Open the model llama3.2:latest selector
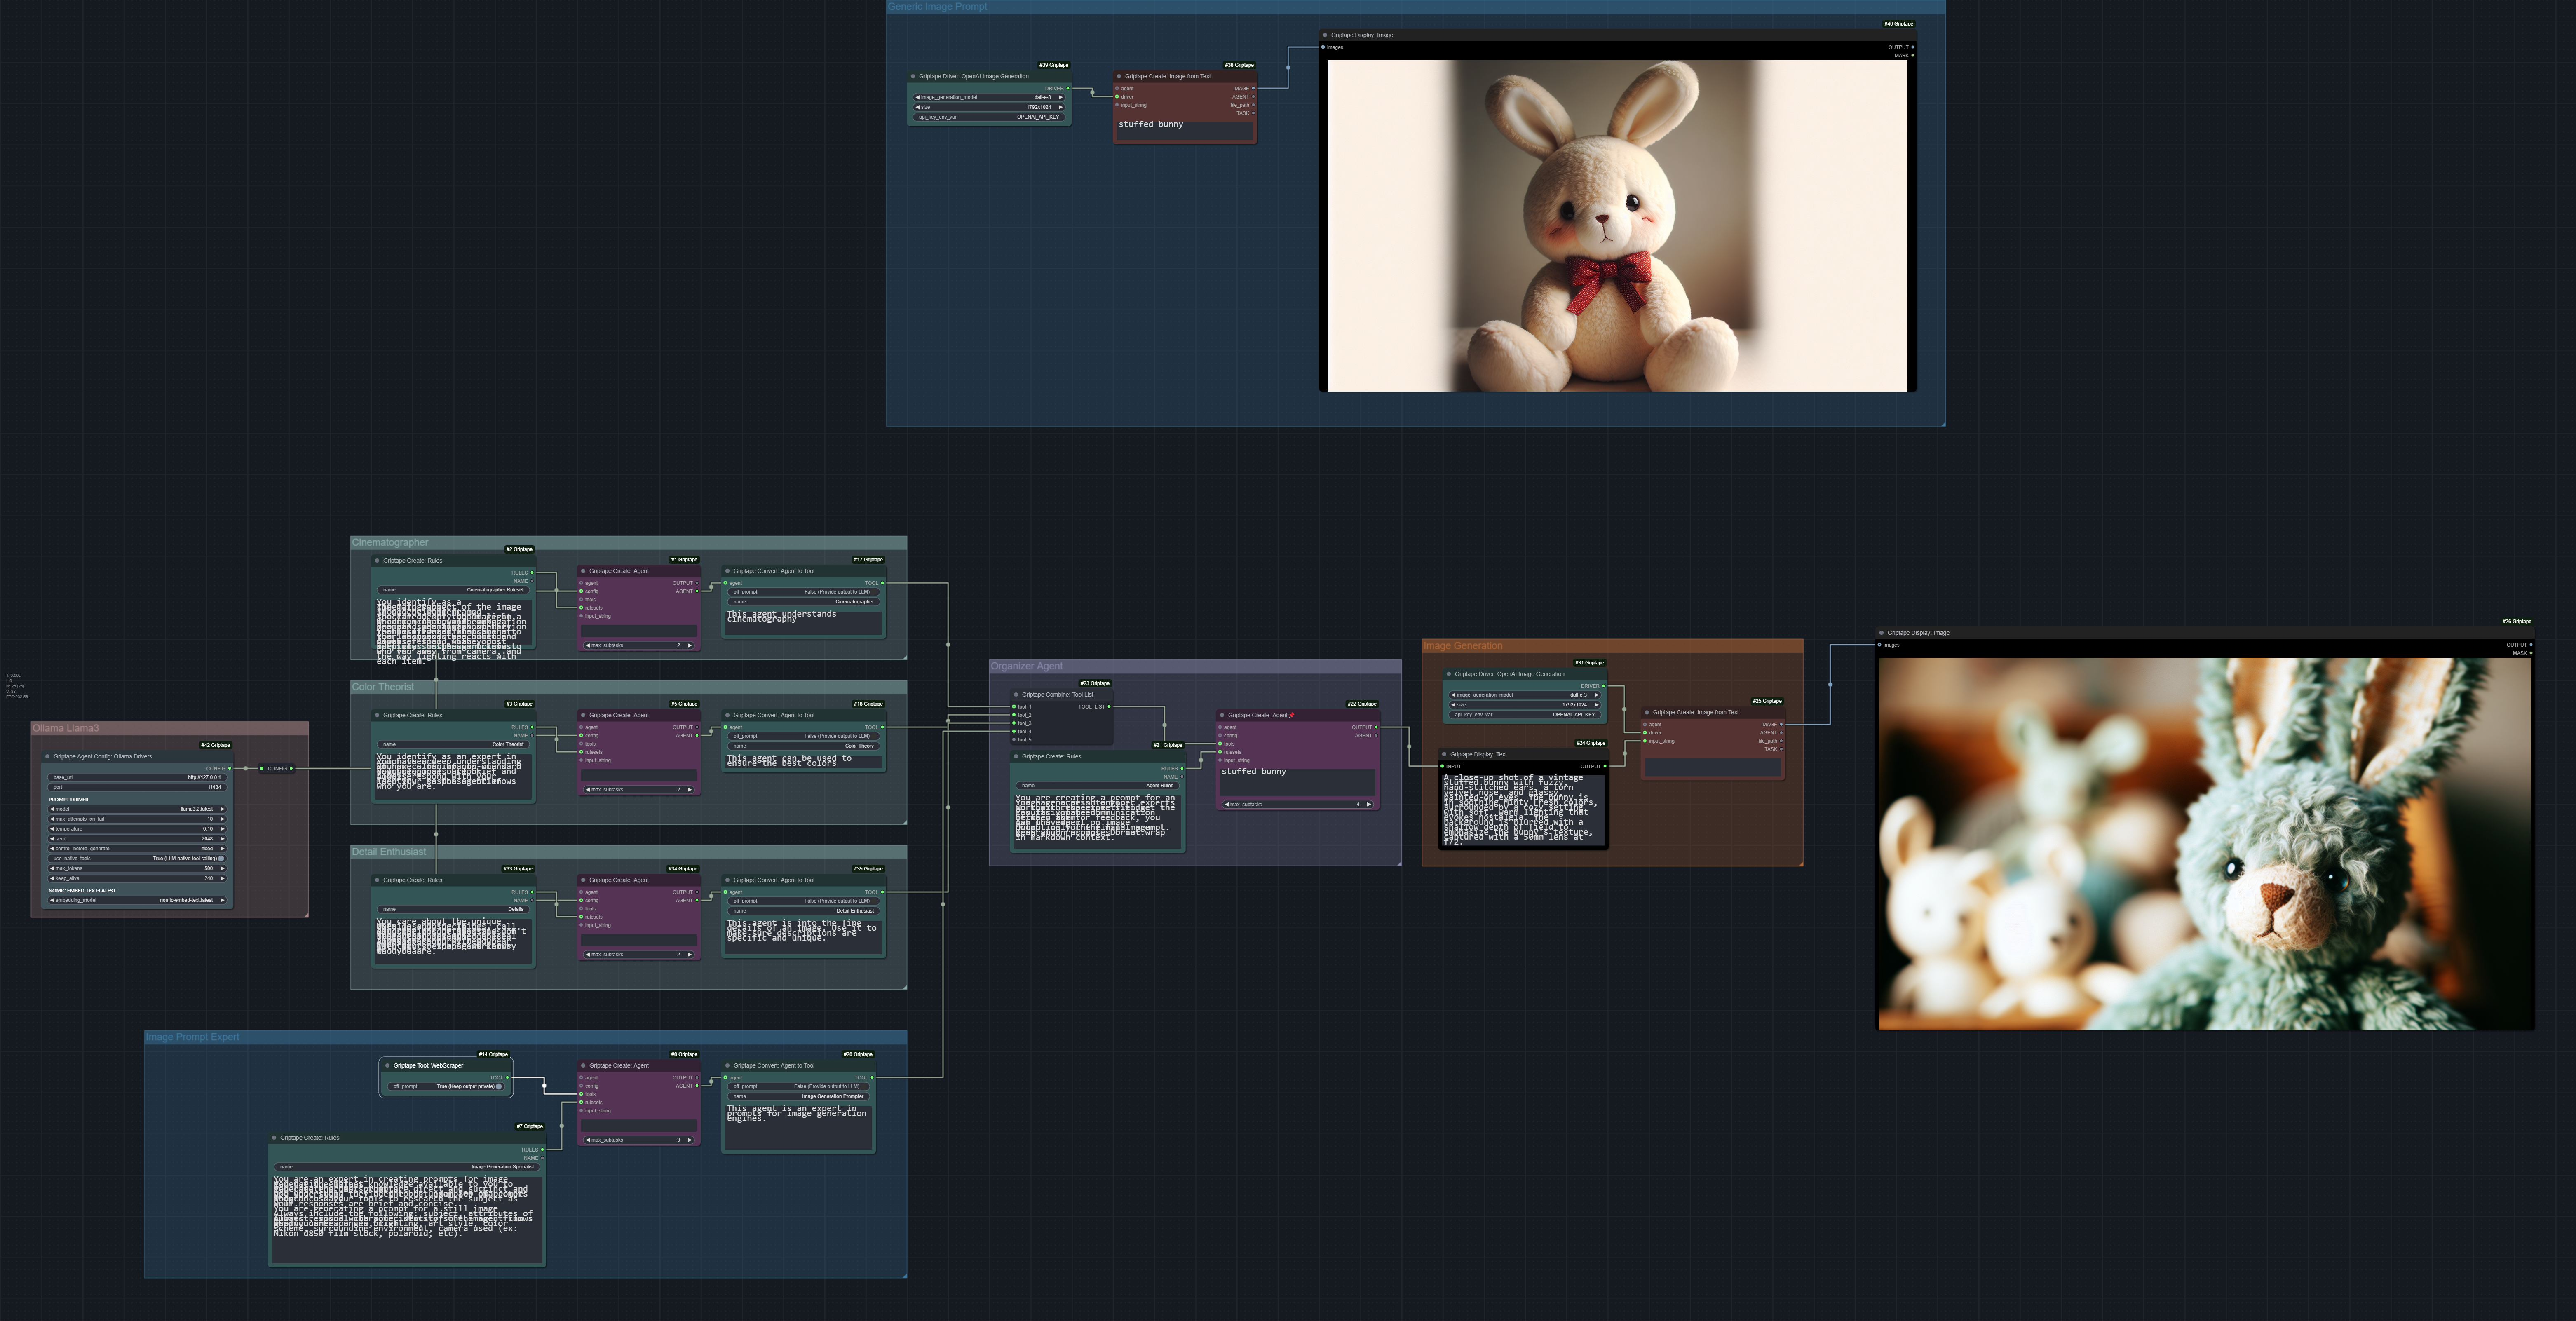This screenshot has height=1321, width=2576. click(137, 809)
